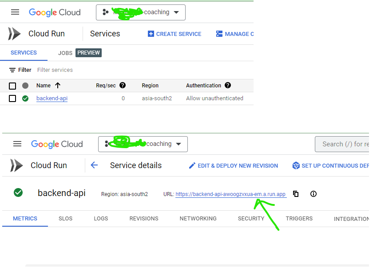
Task: Open the backend-api run.app URL link
Action: click(230, 194)
